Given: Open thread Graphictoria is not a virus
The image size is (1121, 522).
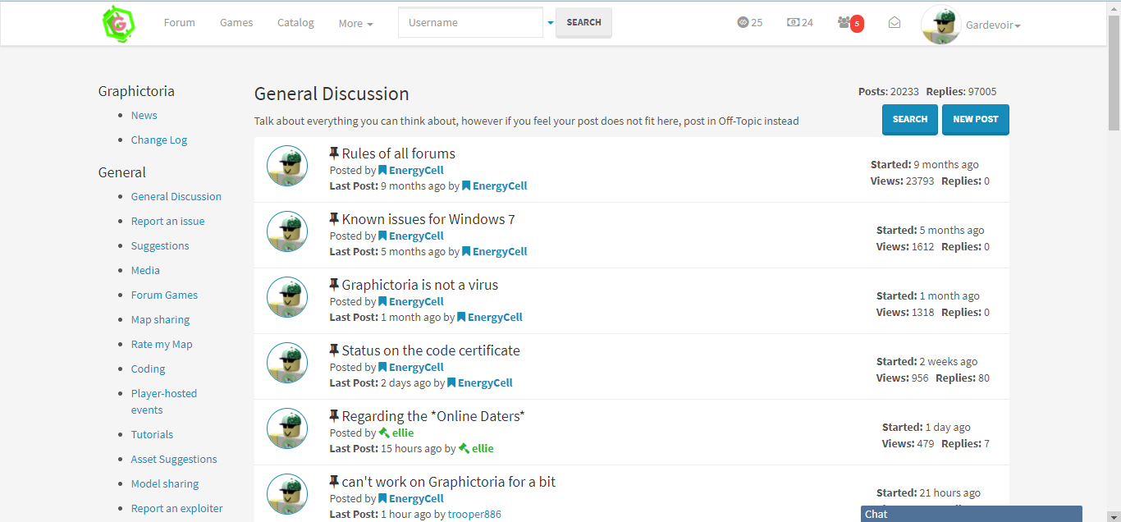Looking at the screenshot, I should coord(419,285).
